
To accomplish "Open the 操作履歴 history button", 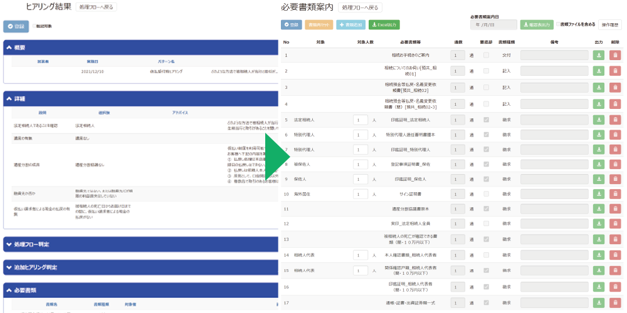I will tap(609, 25).
